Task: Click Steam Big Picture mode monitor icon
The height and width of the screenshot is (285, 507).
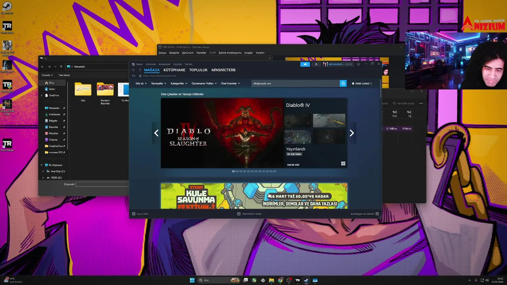Action: tap(358, 64)
